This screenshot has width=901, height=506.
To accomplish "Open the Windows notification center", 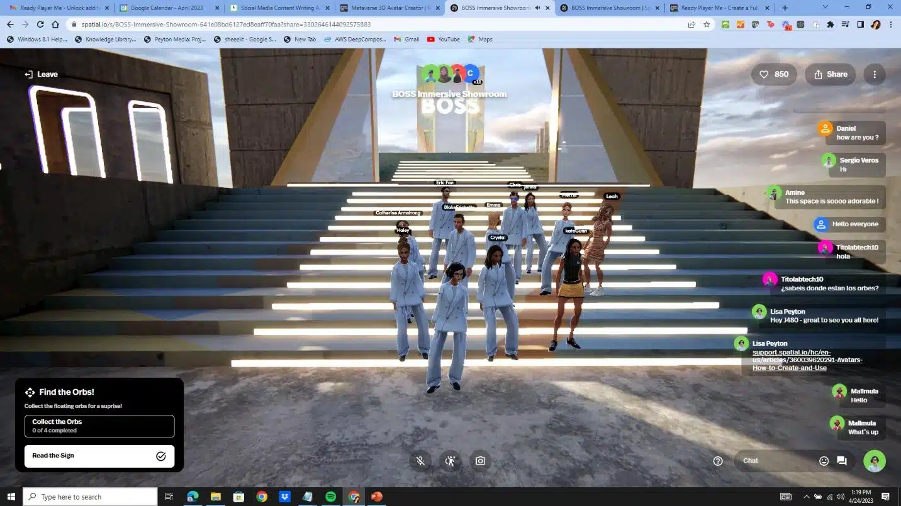I will (886, 497).
